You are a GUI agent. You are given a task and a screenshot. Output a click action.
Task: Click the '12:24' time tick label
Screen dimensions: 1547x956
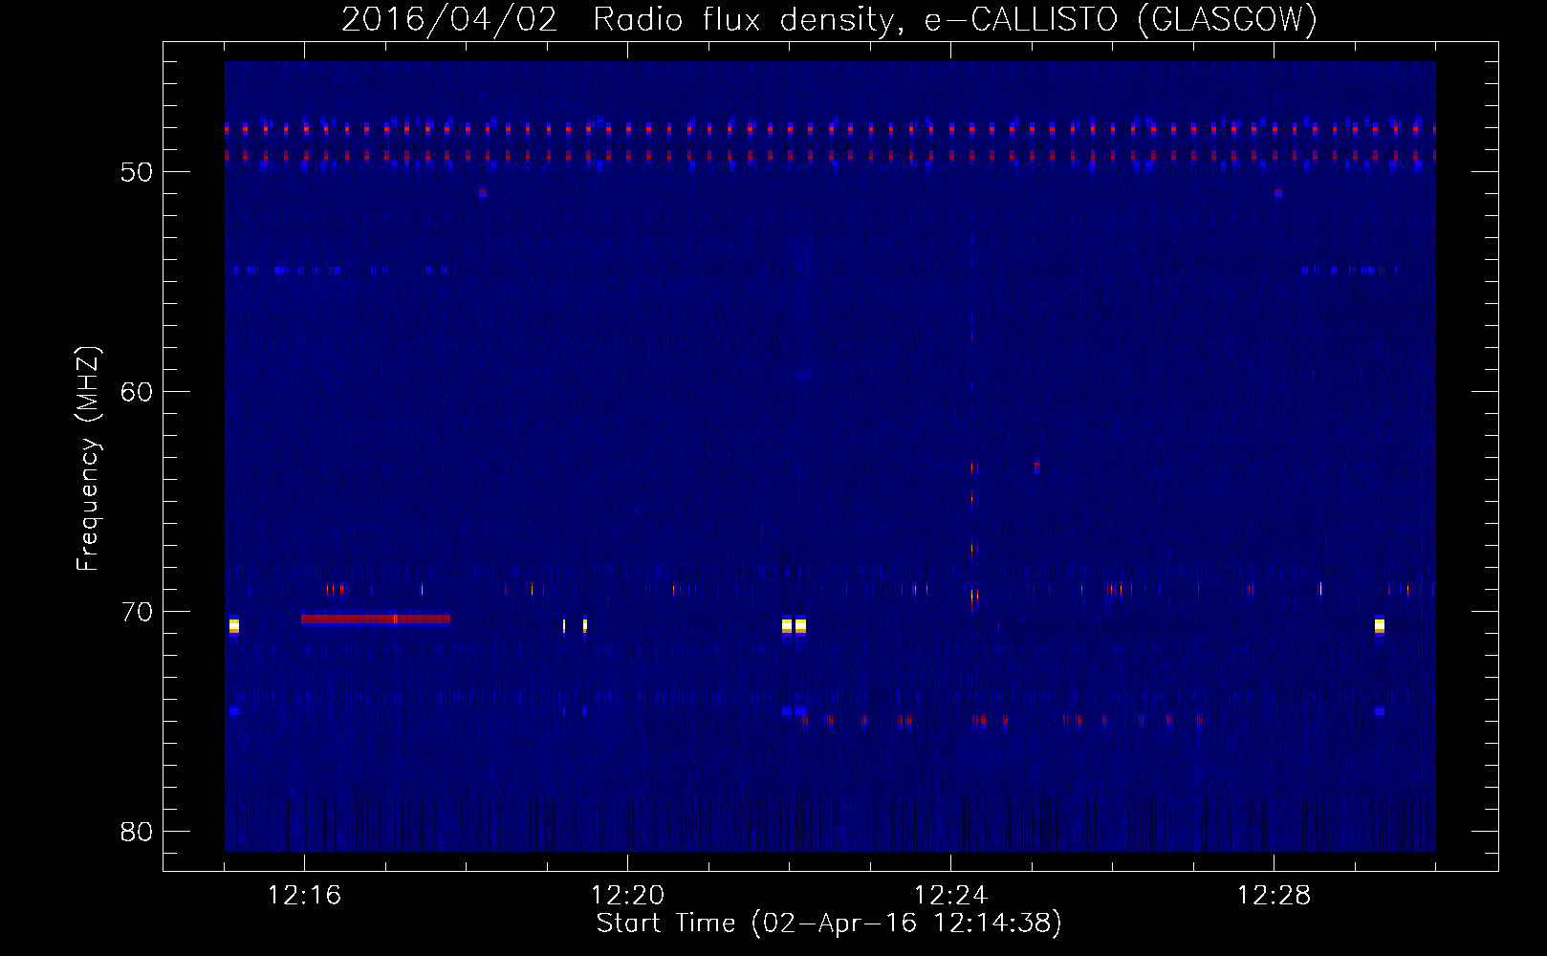coord(950,896)
